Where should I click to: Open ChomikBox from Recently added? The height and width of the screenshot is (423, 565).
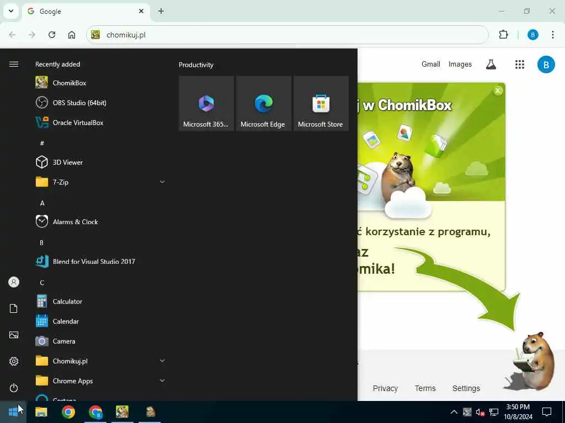100,83
